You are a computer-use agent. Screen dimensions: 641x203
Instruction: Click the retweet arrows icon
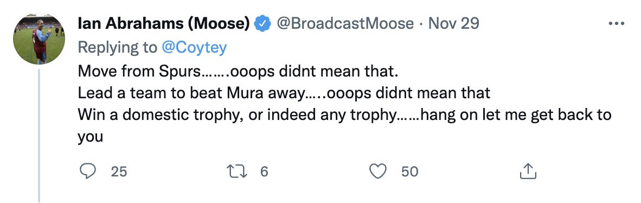click(237, 171)
